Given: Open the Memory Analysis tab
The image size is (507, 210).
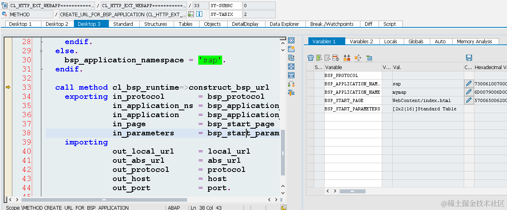Looking at the screenshot, I should pyautogui.click(x=474, y=41).
